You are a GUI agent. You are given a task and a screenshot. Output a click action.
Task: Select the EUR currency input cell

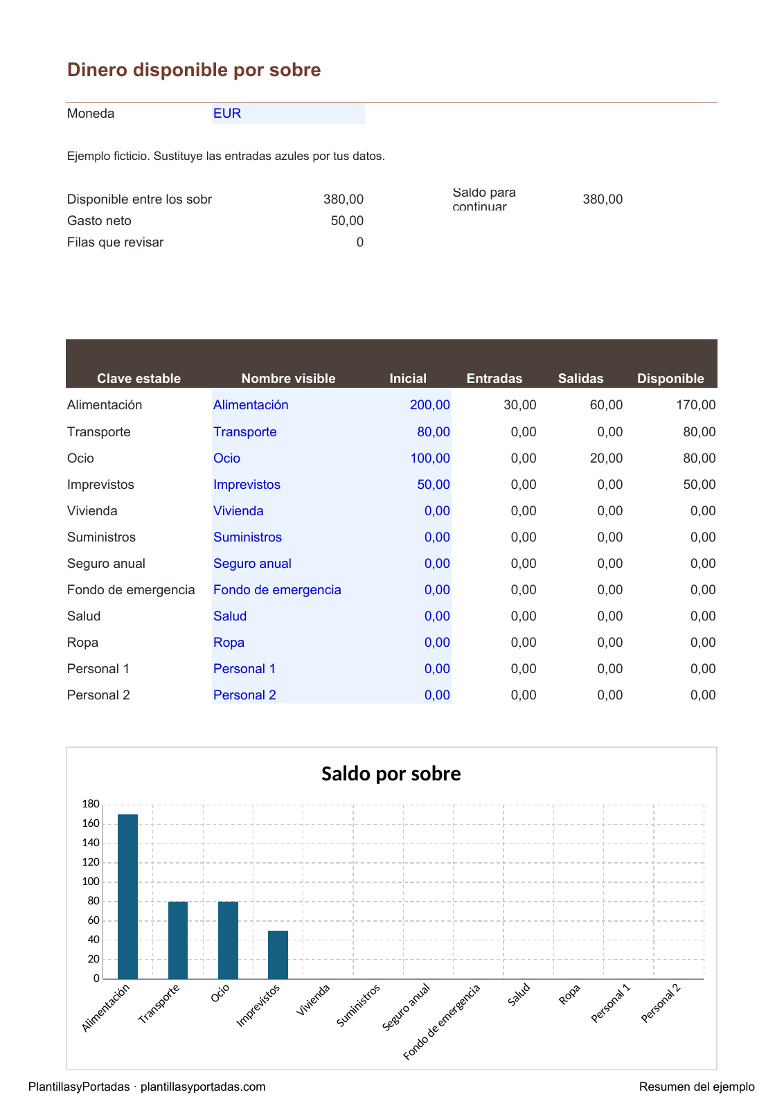[x=288, y=114]
